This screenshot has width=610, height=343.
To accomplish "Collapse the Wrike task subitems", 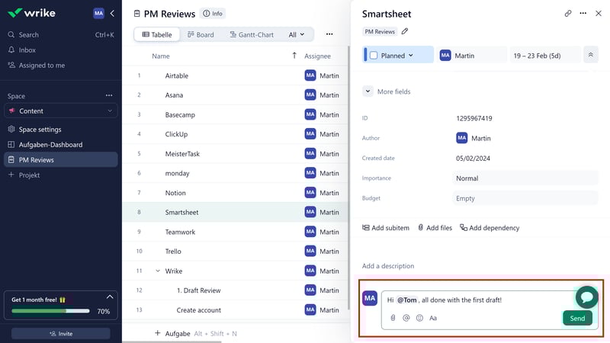I will [x=158, y=271].
